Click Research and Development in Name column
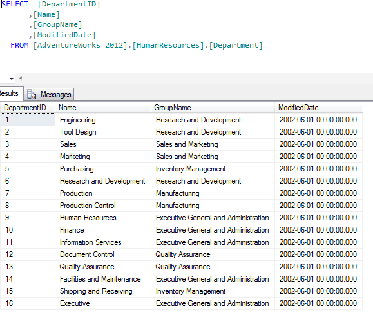Screen dimensions: 373x326 (103, 181)
